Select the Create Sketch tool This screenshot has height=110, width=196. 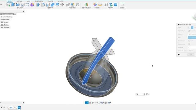click(x=8, y=5)
